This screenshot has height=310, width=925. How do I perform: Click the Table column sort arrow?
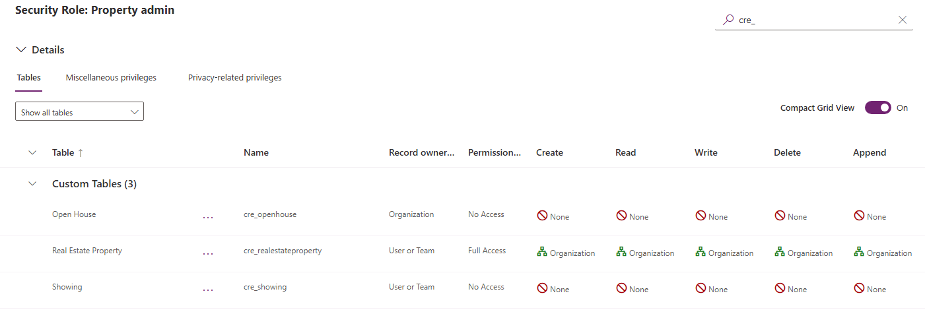point(81,152)
